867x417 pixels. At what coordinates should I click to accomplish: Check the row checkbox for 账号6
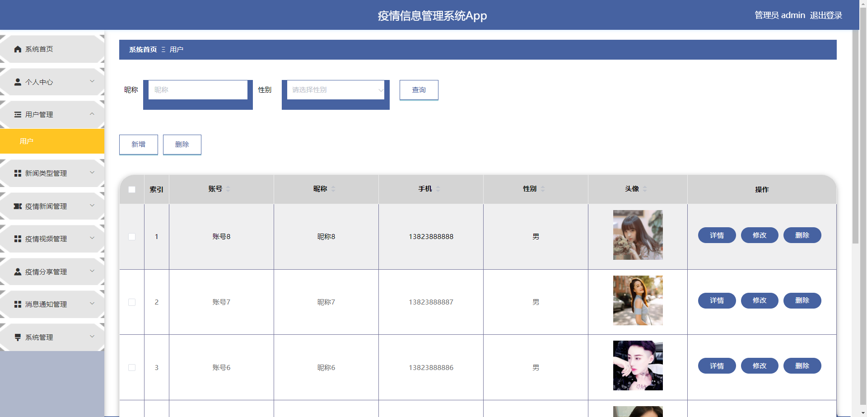click(132, 368)
